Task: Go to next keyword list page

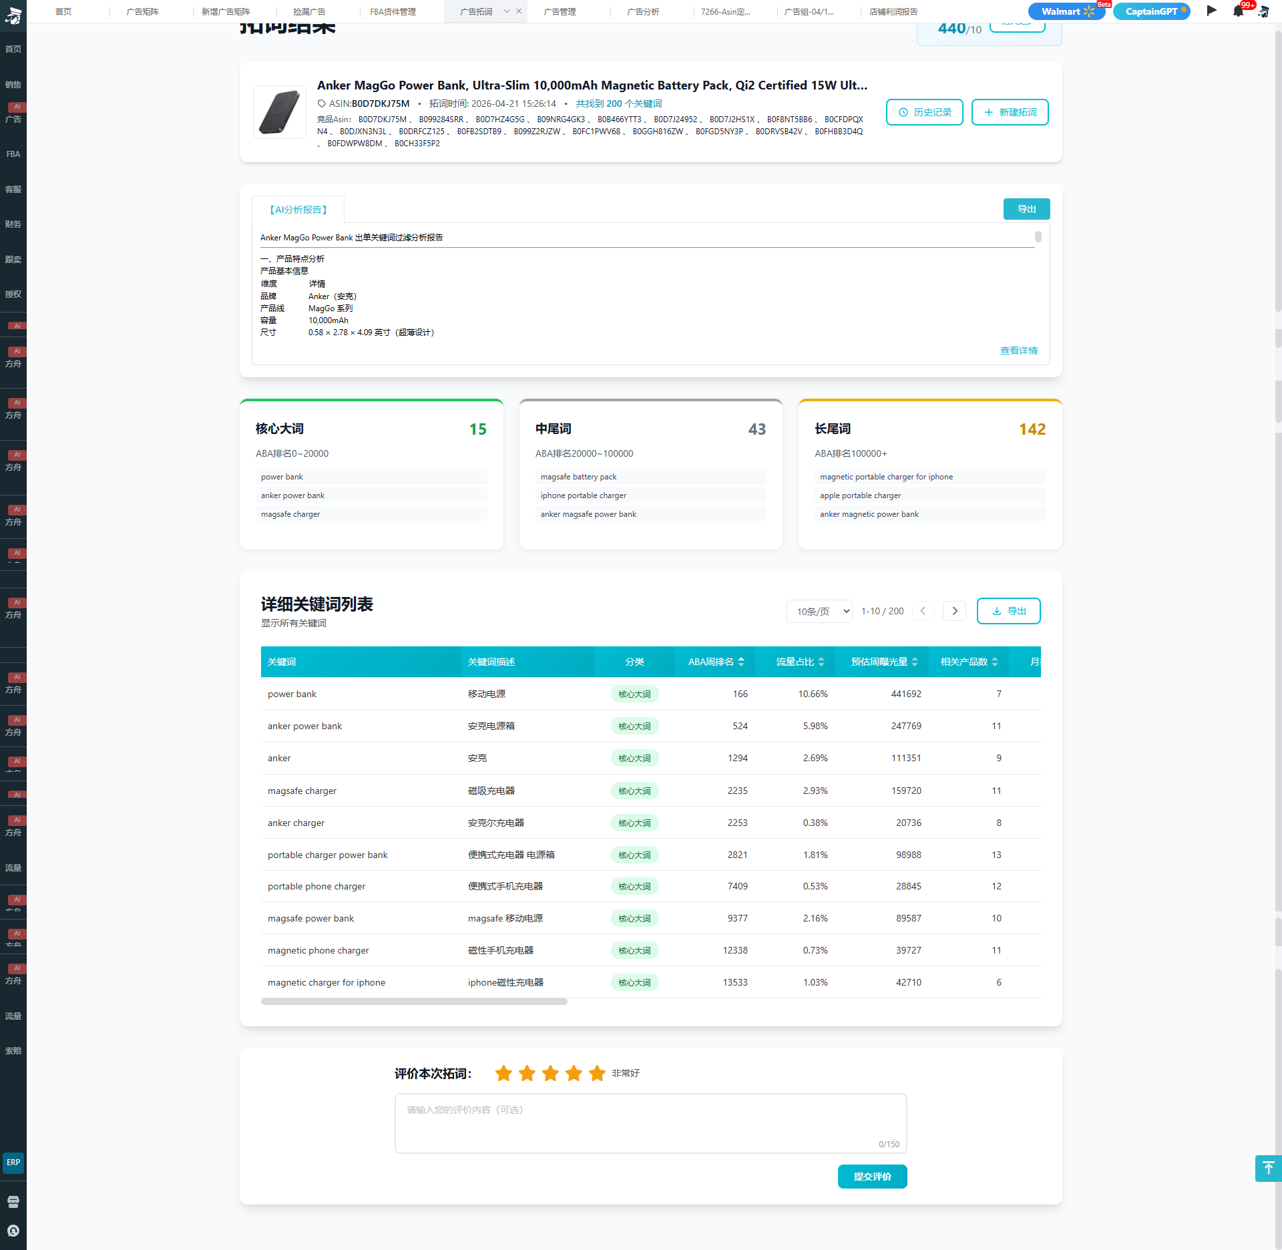Action: pyautogui.click(x=954, y=611)
